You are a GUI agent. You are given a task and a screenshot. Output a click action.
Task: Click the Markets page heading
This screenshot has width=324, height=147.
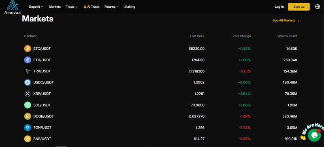pyautogui.click(x=38, y=19)
